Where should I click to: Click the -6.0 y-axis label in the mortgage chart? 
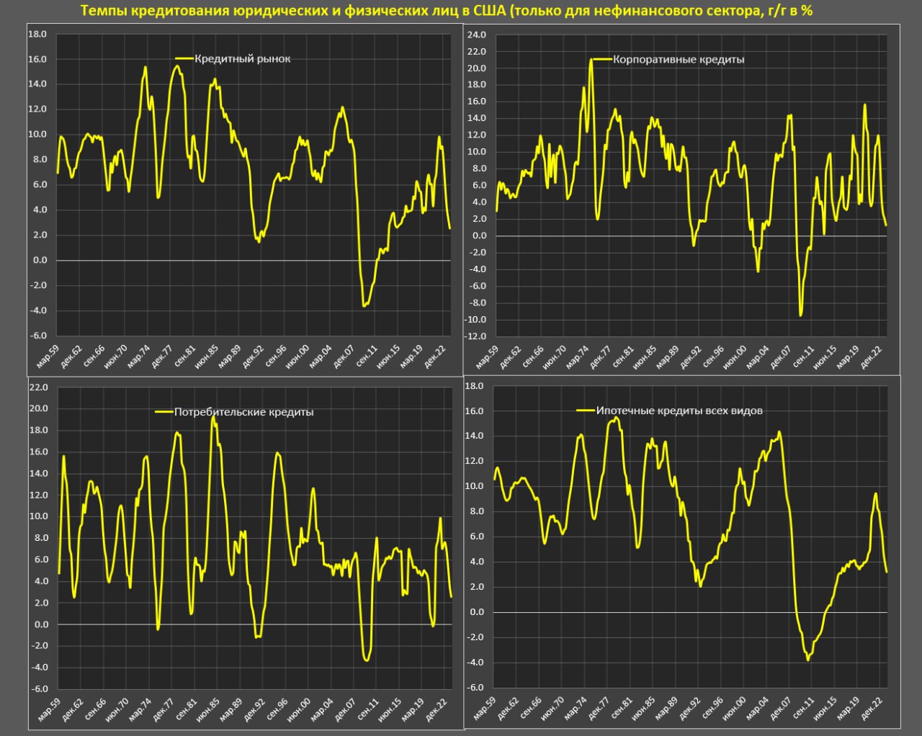pyautogui.click(x=474, y=688)
